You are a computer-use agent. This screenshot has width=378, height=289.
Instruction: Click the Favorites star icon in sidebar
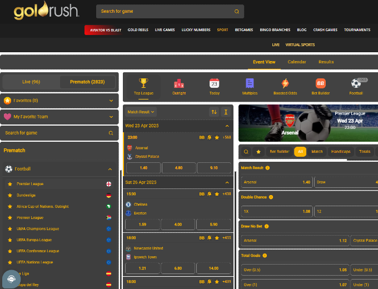7,101
